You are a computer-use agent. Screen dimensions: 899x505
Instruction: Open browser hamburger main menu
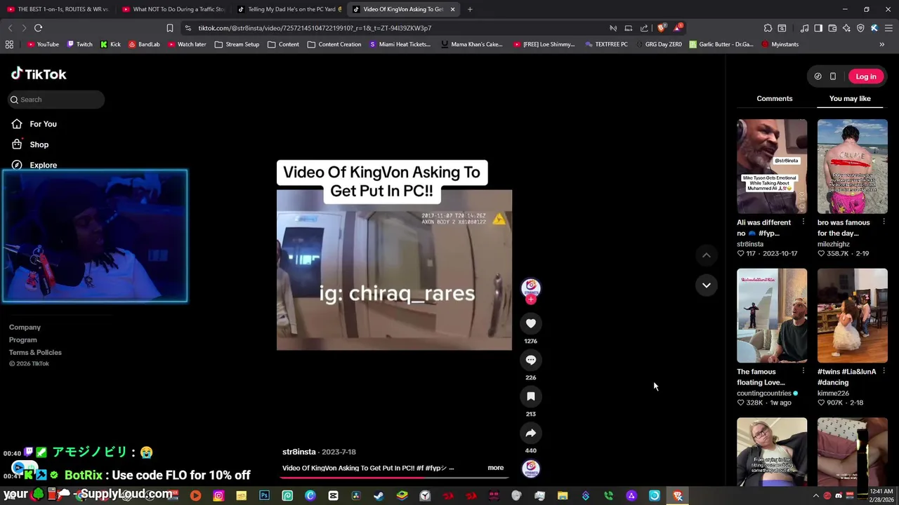[x=888, y=28]
